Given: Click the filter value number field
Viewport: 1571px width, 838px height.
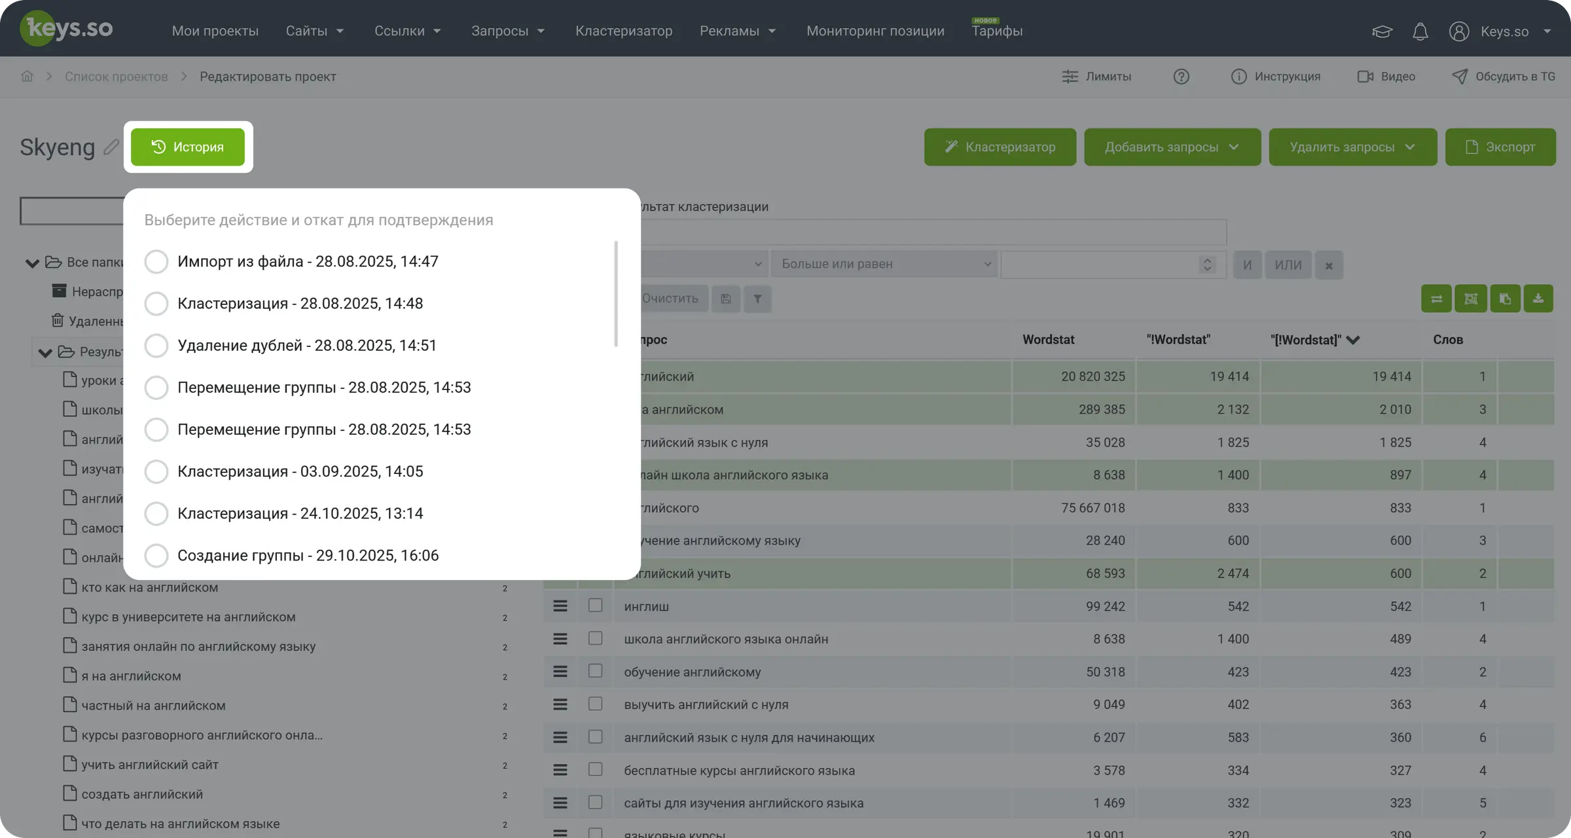Looking at the screenshot, I should pyautogui.click(x=1113, y=264).
